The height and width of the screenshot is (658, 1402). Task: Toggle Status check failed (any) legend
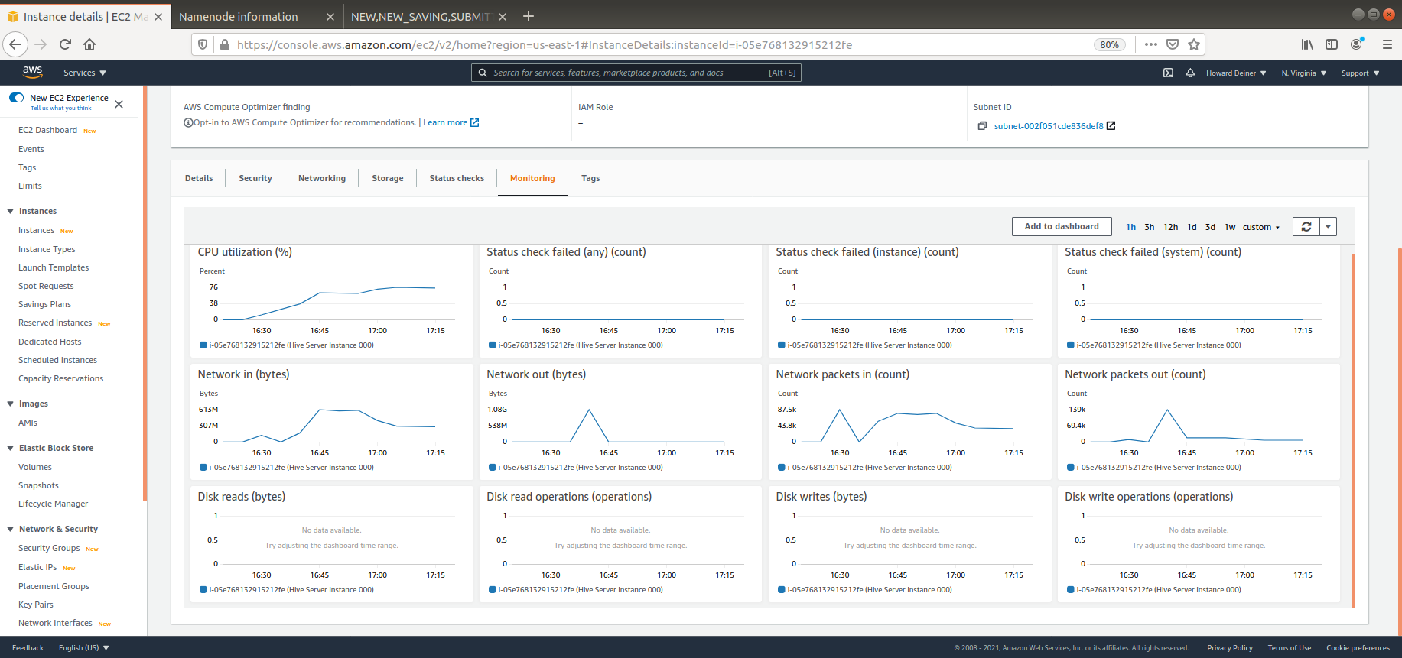(x=576, y=345)
